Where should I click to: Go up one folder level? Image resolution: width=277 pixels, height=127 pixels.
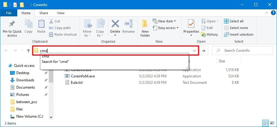tap(28, 51)
